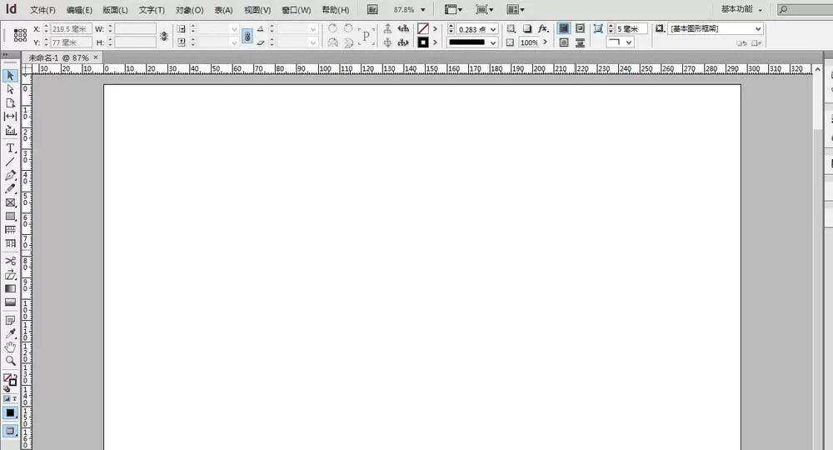Open the 窗口(W) menu

coord(296,10)
